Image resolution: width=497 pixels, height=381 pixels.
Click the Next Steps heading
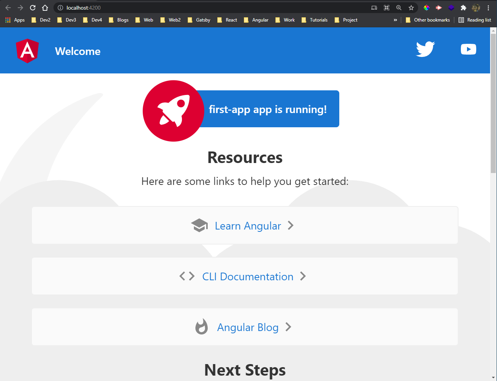[x=245, y=370]
